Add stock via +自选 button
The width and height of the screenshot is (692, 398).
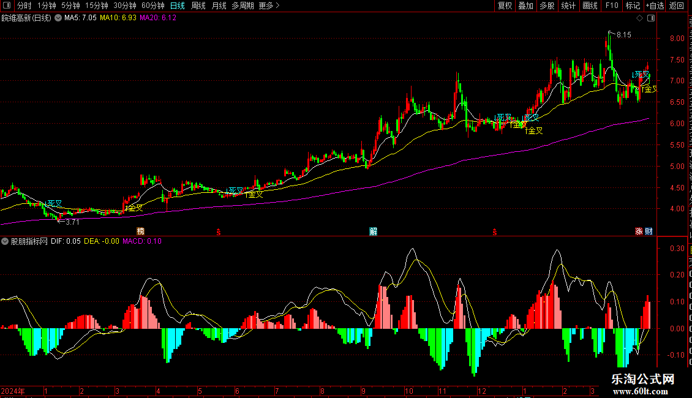tap(655, 6)
